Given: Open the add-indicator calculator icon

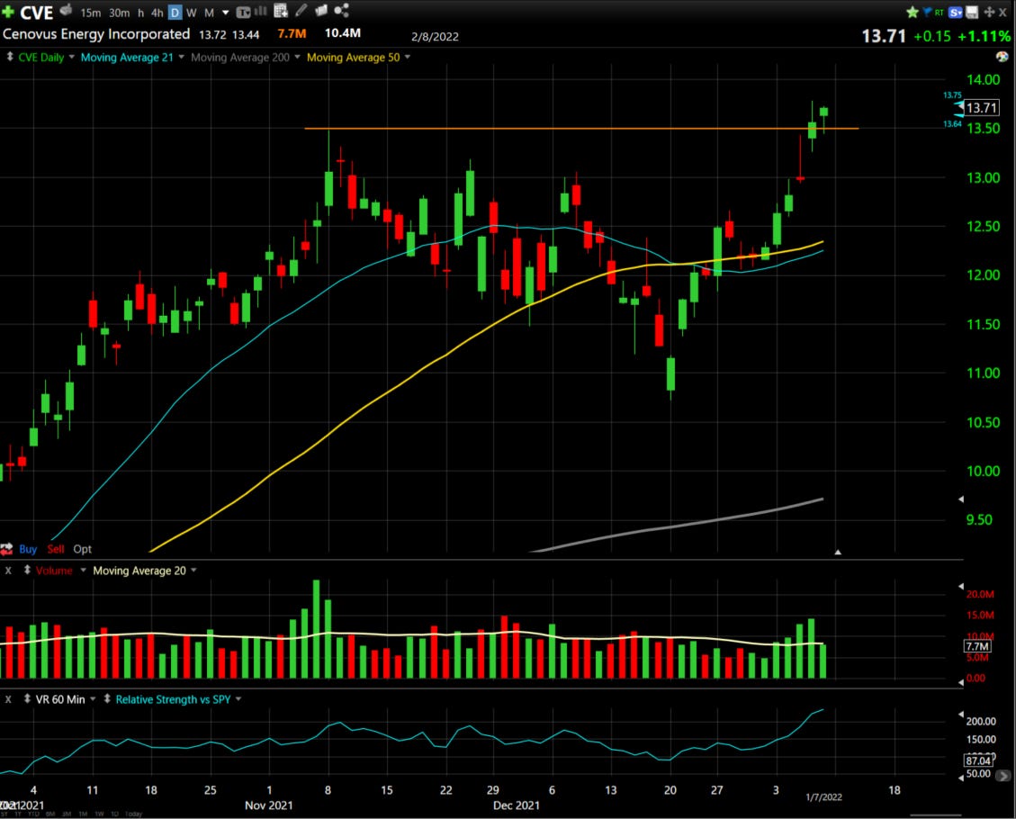Looking at the screenshot, I should (281, 11).
